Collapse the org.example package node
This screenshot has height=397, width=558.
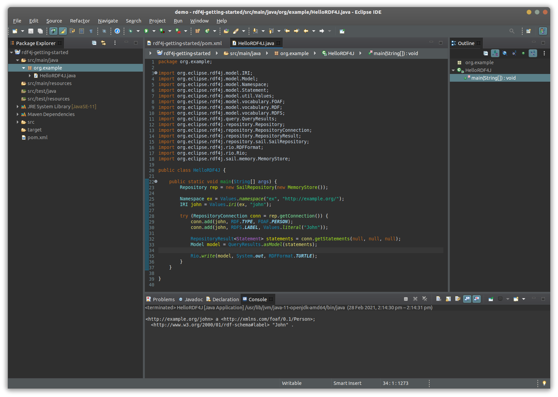24,68
